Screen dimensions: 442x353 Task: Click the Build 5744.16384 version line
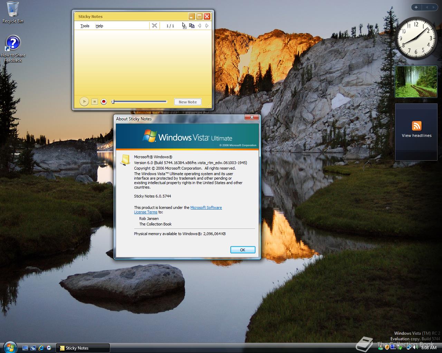tap(190, 163)
